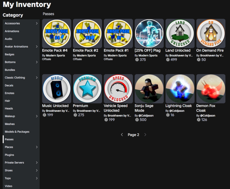
Task: Open the Land Unlocked title link
Action: [178, 50]
